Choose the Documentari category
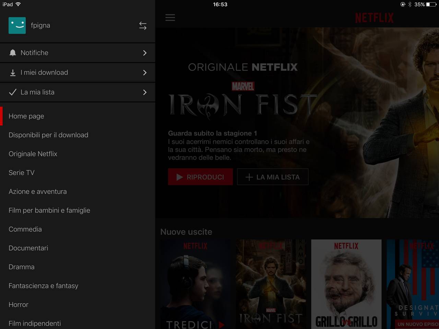Viewport: 439px width, 329px height. (78, 248)
